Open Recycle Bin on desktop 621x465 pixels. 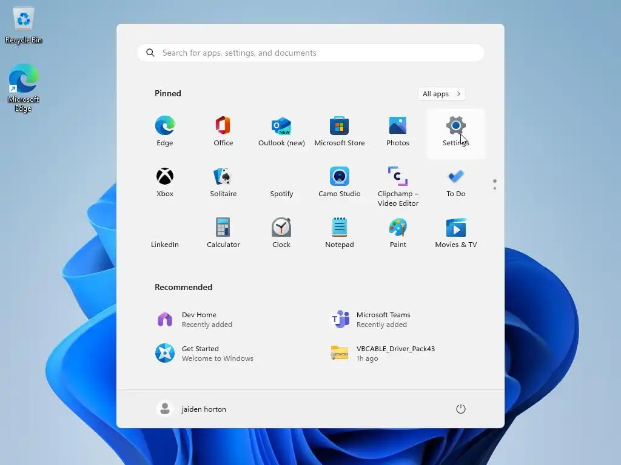24,25
